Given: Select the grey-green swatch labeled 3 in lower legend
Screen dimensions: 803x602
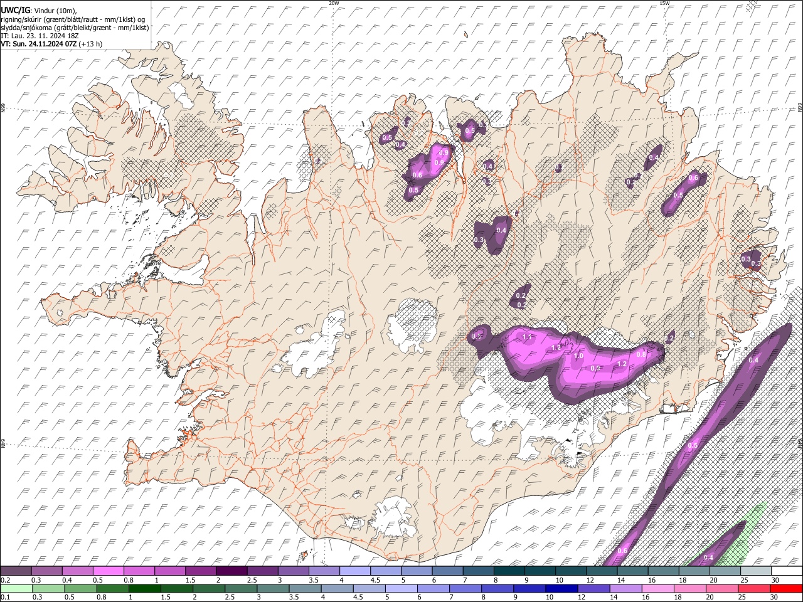Looking at the screenshot, I should 273,588.
